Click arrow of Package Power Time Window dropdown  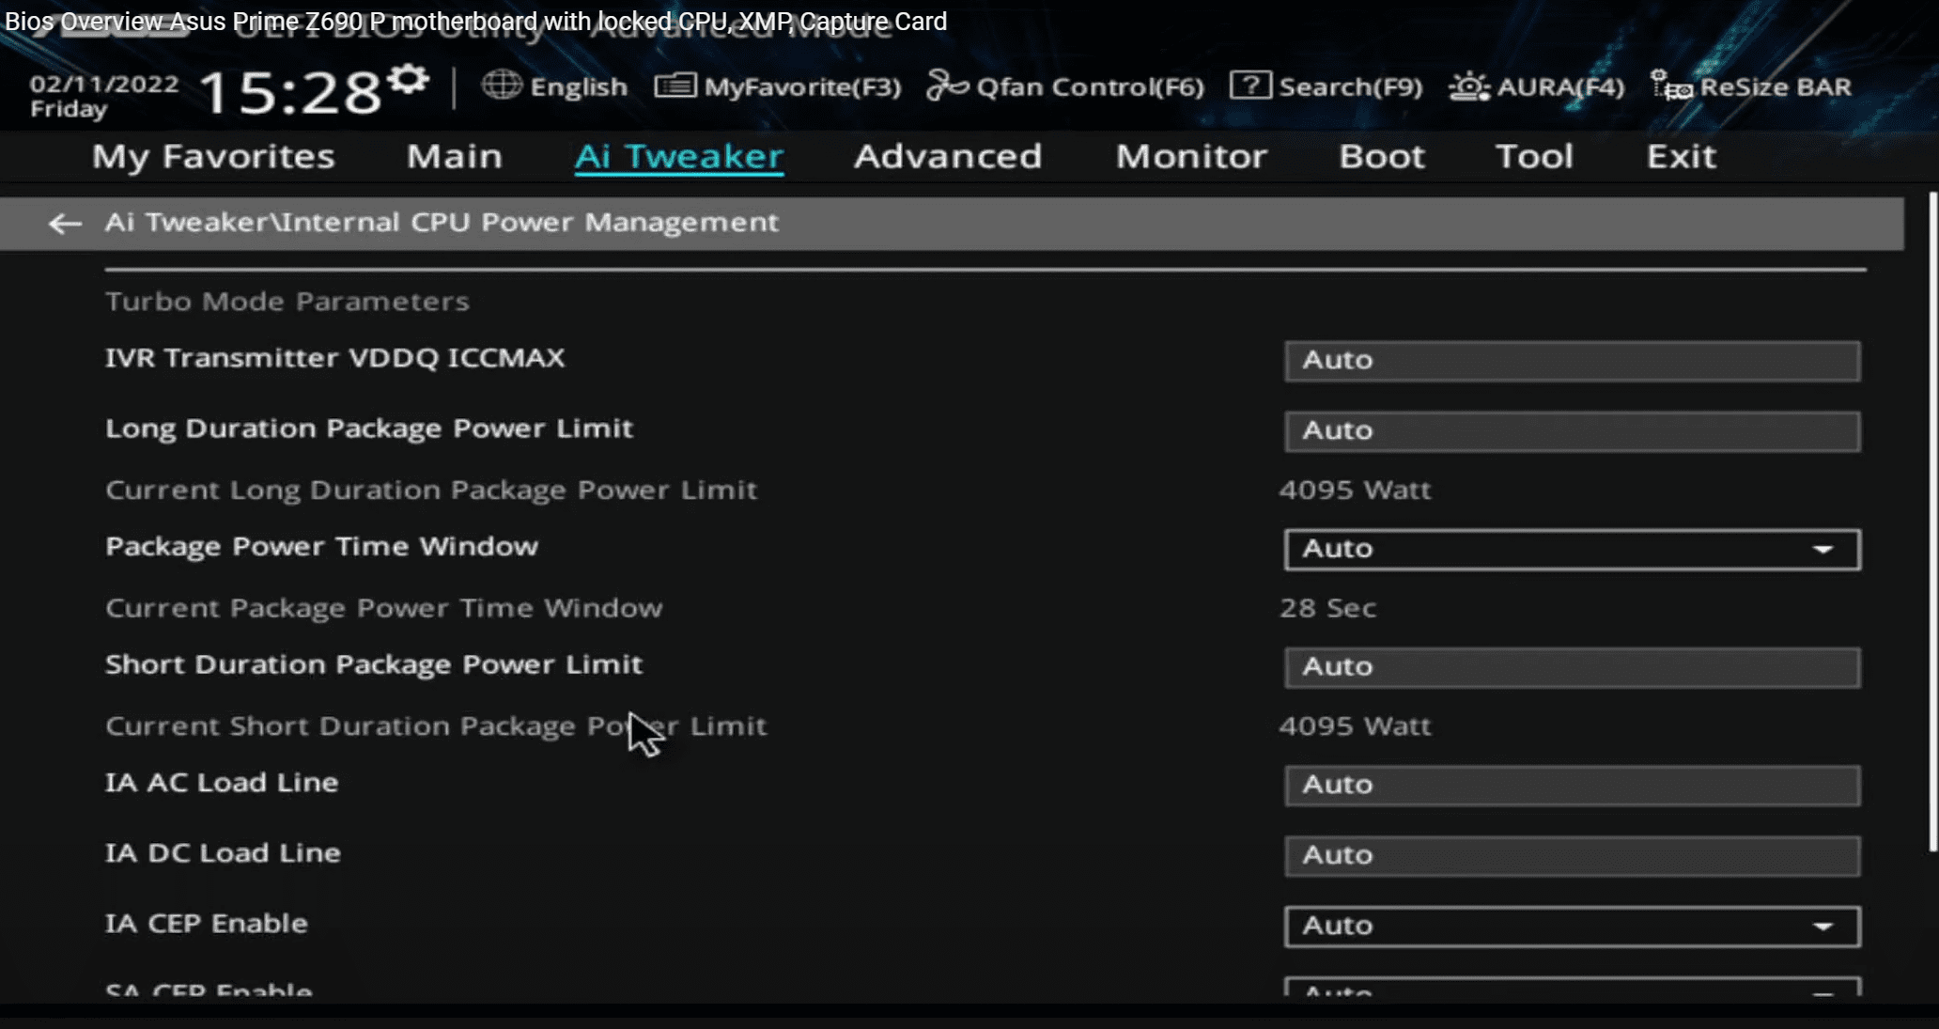(1823, 550)
